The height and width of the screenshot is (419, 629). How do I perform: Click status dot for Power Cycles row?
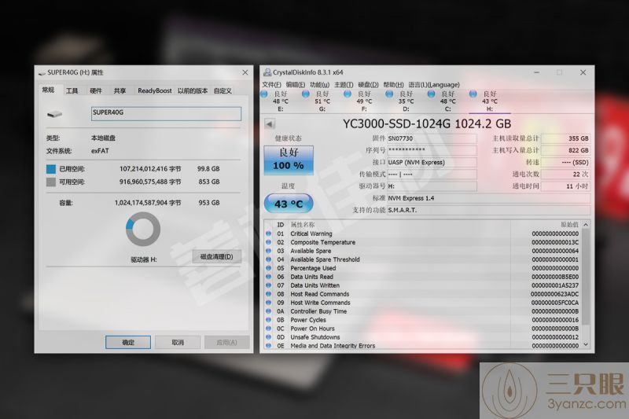pos(268,320)
